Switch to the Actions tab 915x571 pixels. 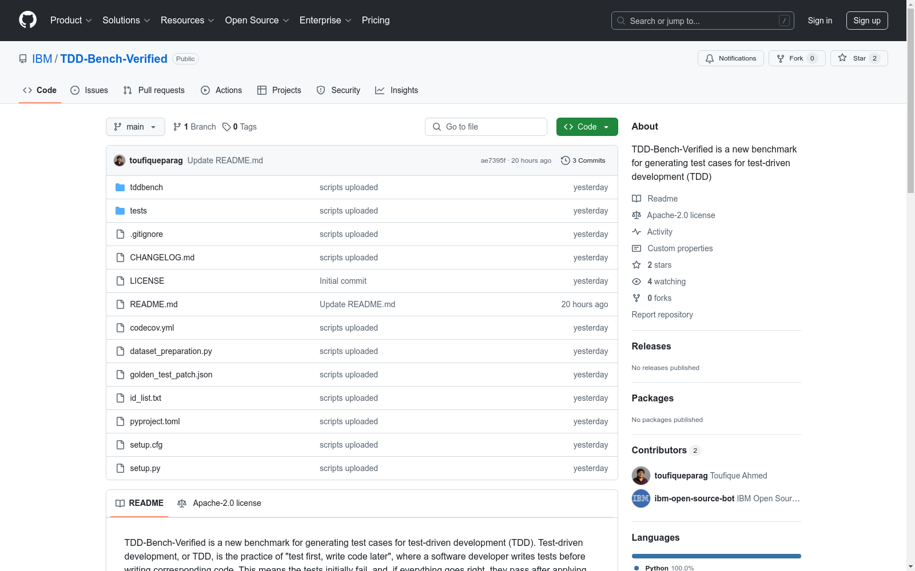pos(221,90)
